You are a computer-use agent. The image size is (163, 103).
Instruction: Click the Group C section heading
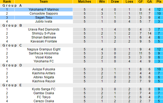click(12, 45)
